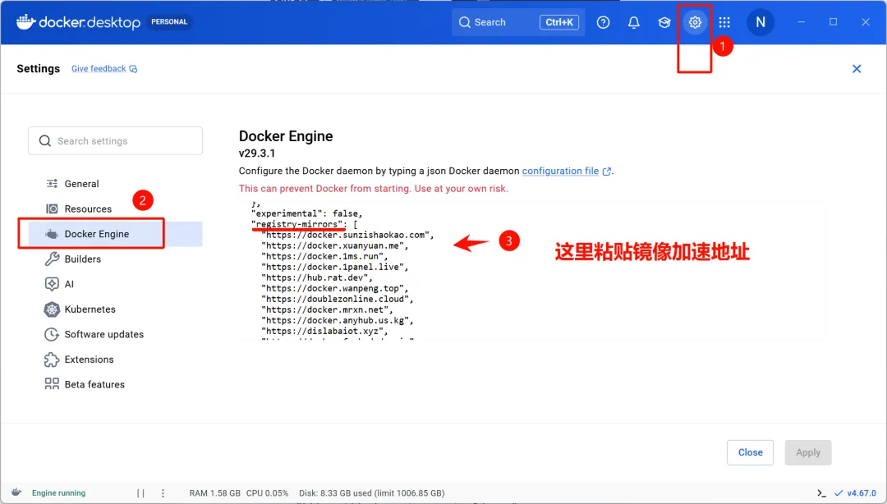The width and height of the screenshot is (887, 504).
Task: Click the docker.mrxn.net mirror line
Action: [x=327, y=310]
